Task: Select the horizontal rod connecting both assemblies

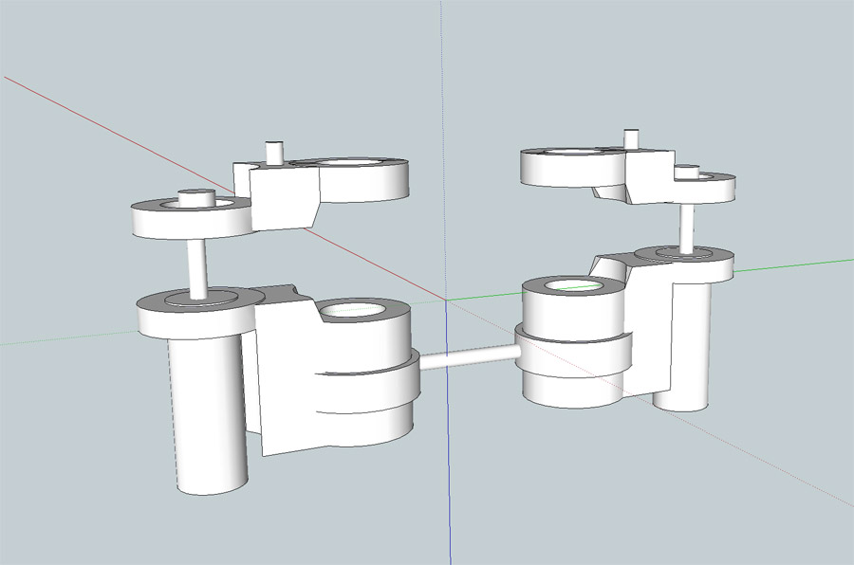Action: [468, 357]
